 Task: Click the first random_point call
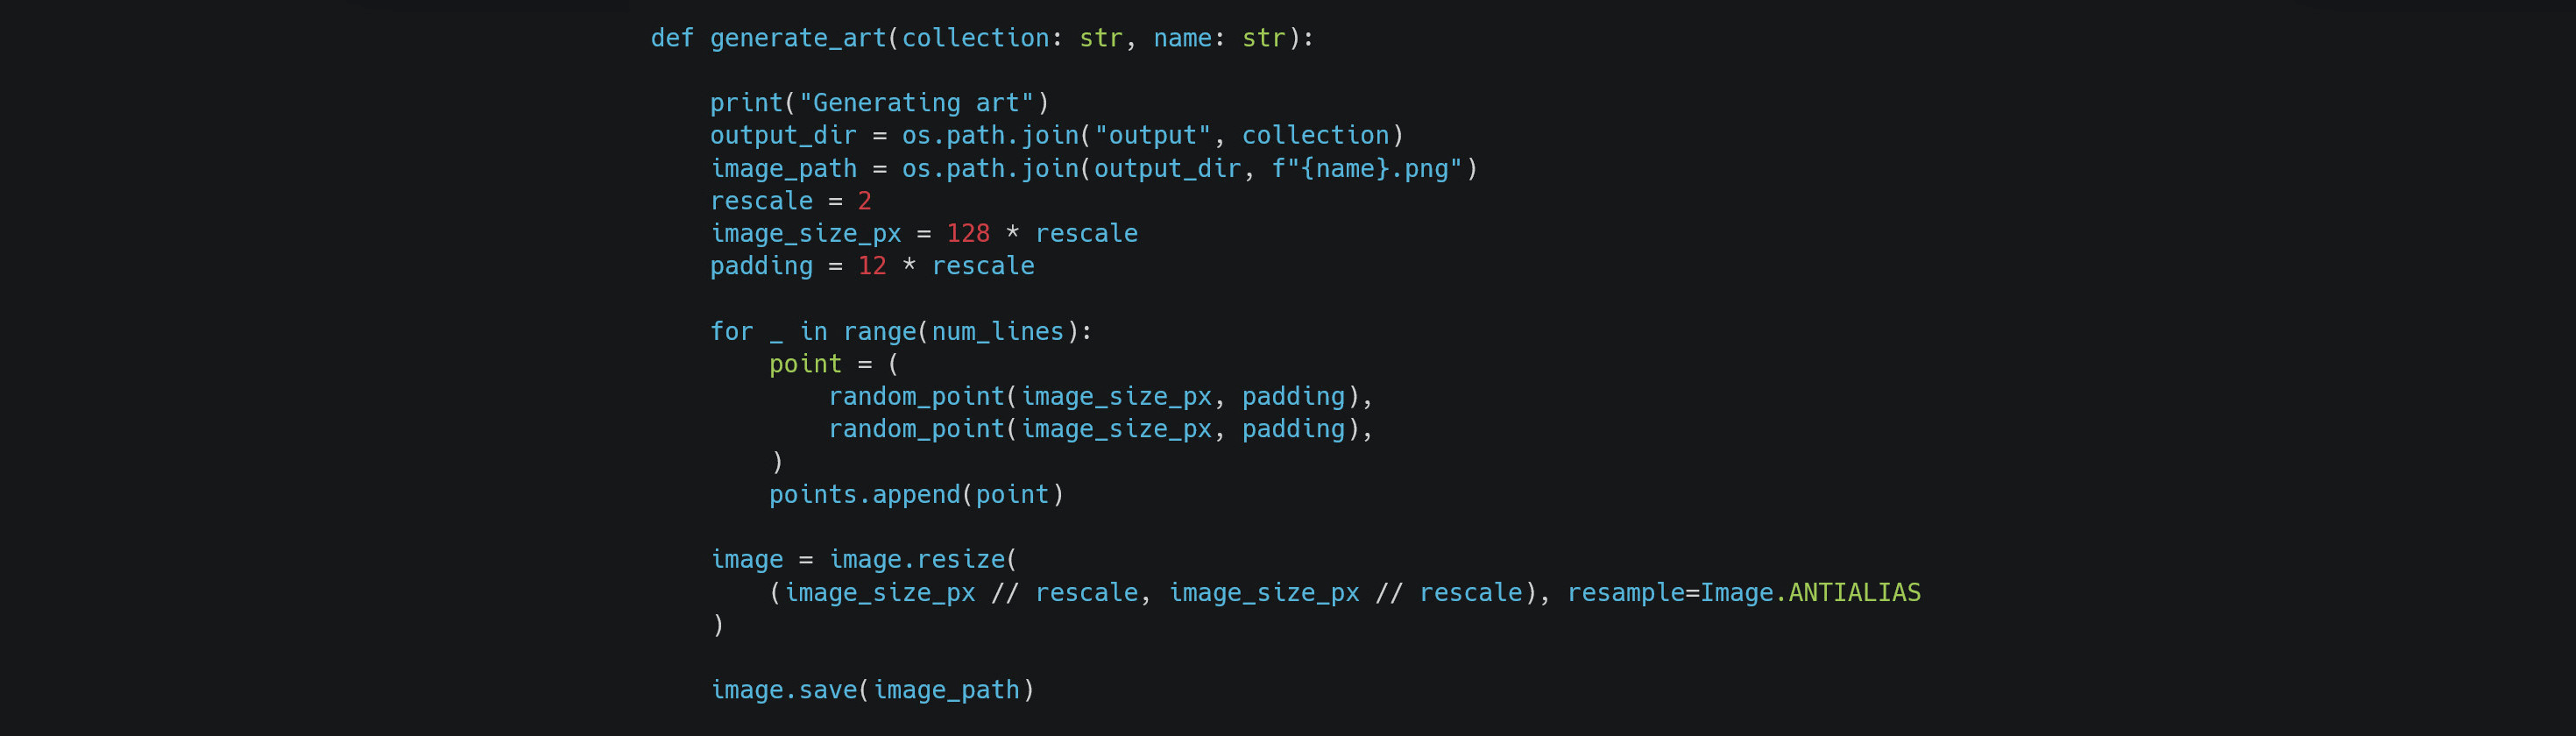(x=916, y=397)
